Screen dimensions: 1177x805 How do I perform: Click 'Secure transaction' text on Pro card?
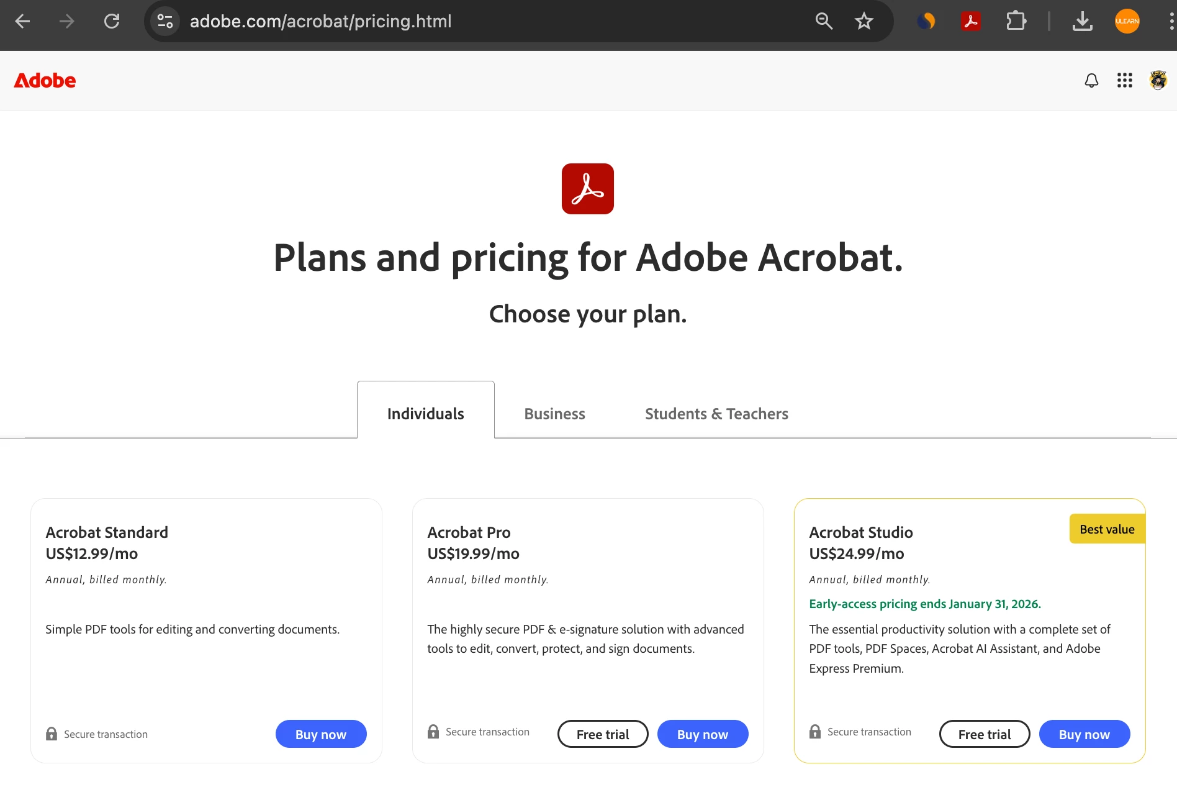coord(487,732)
